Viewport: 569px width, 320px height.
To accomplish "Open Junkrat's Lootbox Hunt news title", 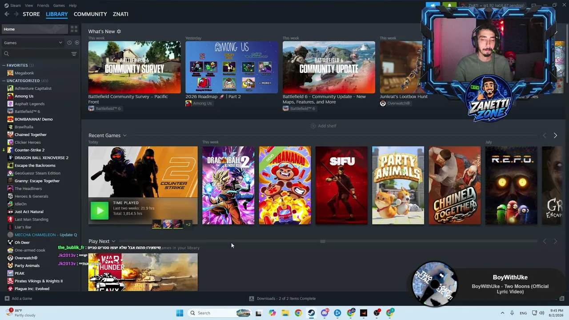I will (404, 96).
